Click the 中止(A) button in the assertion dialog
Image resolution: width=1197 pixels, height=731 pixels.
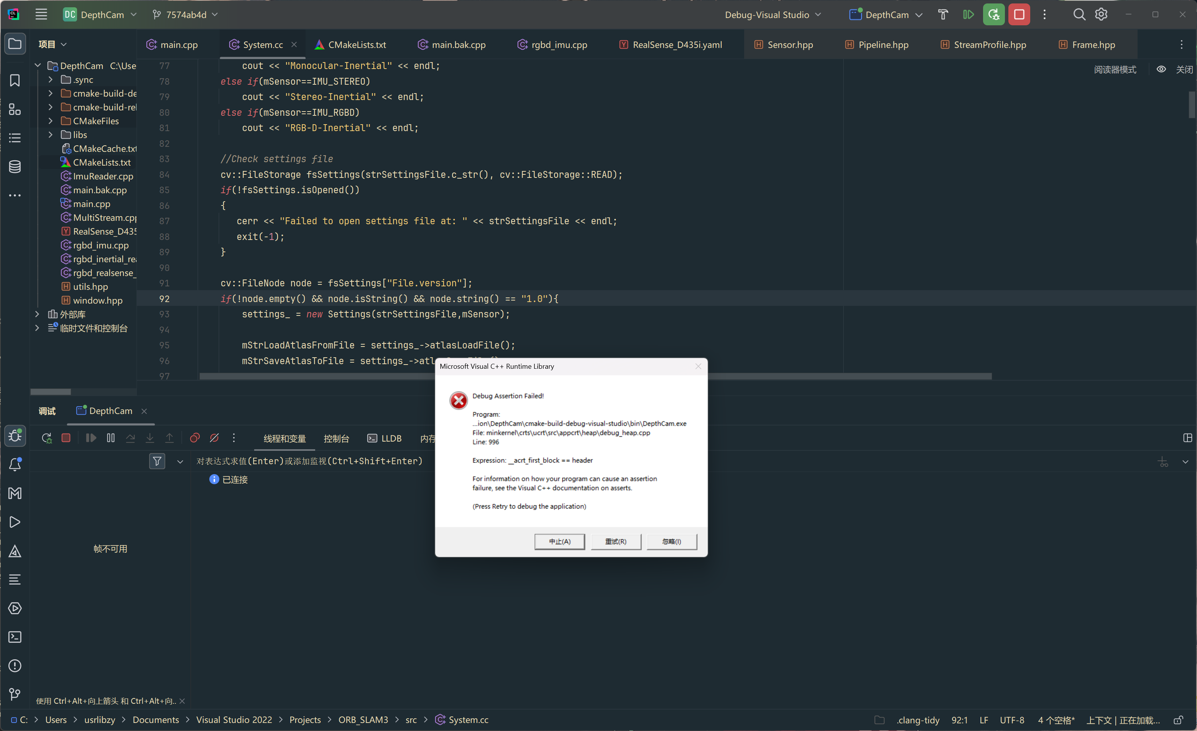coord(560,541)
